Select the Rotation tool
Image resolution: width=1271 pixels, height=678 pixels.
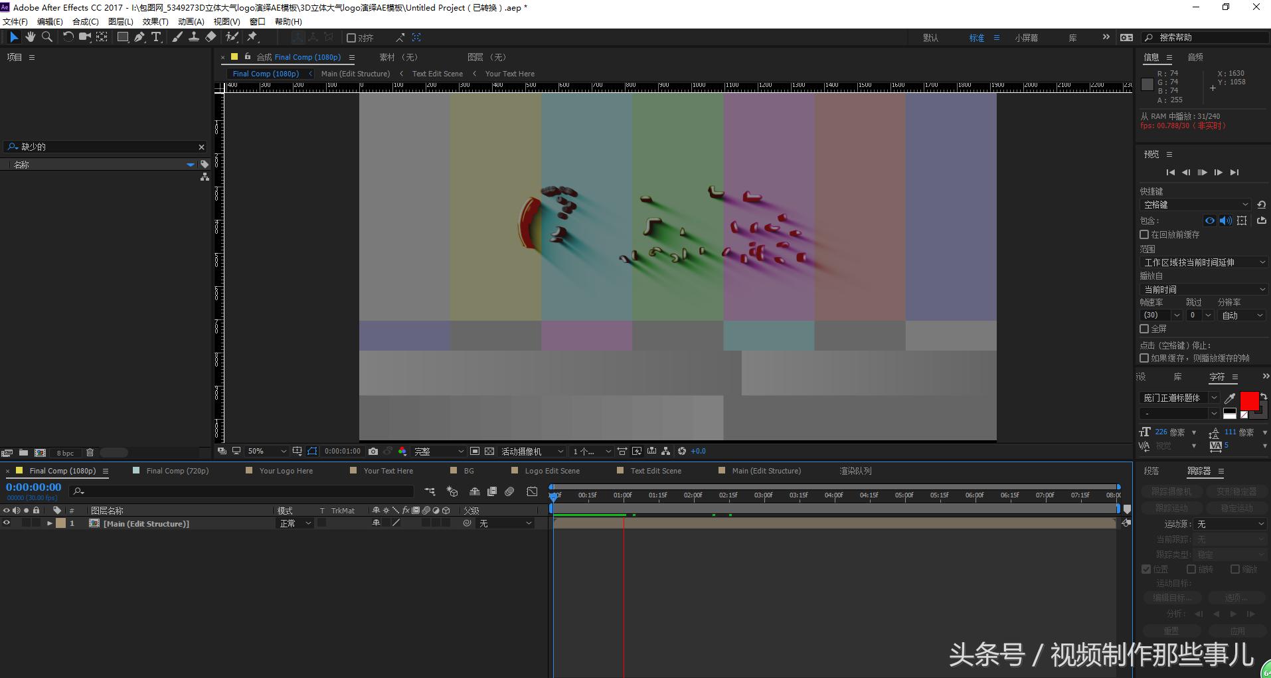coord(68,37)
